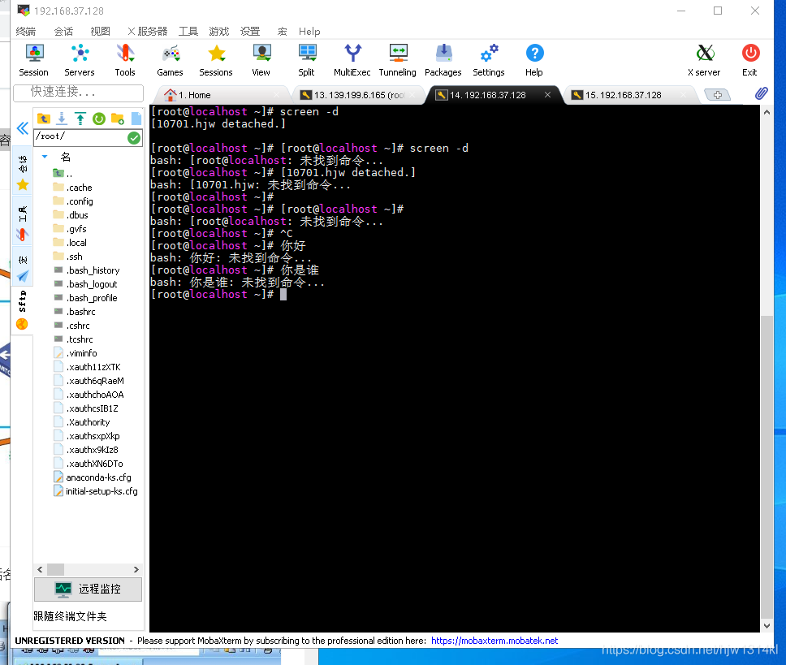Refresh the SFTP folder listing
The height and width of the screenshot is (665, 786).
(99, 119)
